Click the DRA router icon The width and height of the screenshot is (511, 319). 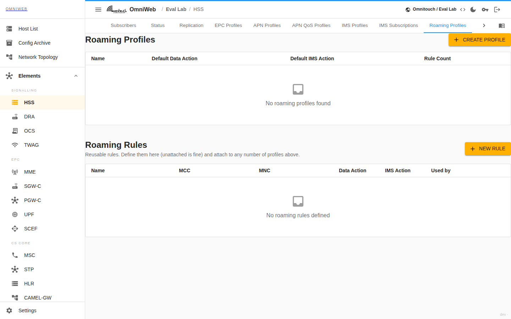pos(15,117)
